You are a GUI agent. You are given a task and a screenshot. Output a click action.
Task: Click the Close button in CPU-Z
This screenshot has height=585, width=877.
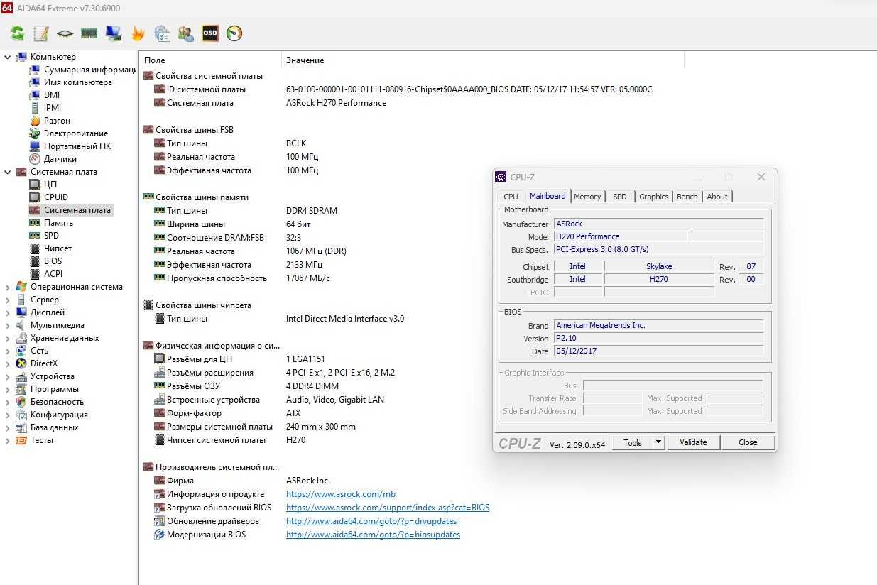pos(748,442)
